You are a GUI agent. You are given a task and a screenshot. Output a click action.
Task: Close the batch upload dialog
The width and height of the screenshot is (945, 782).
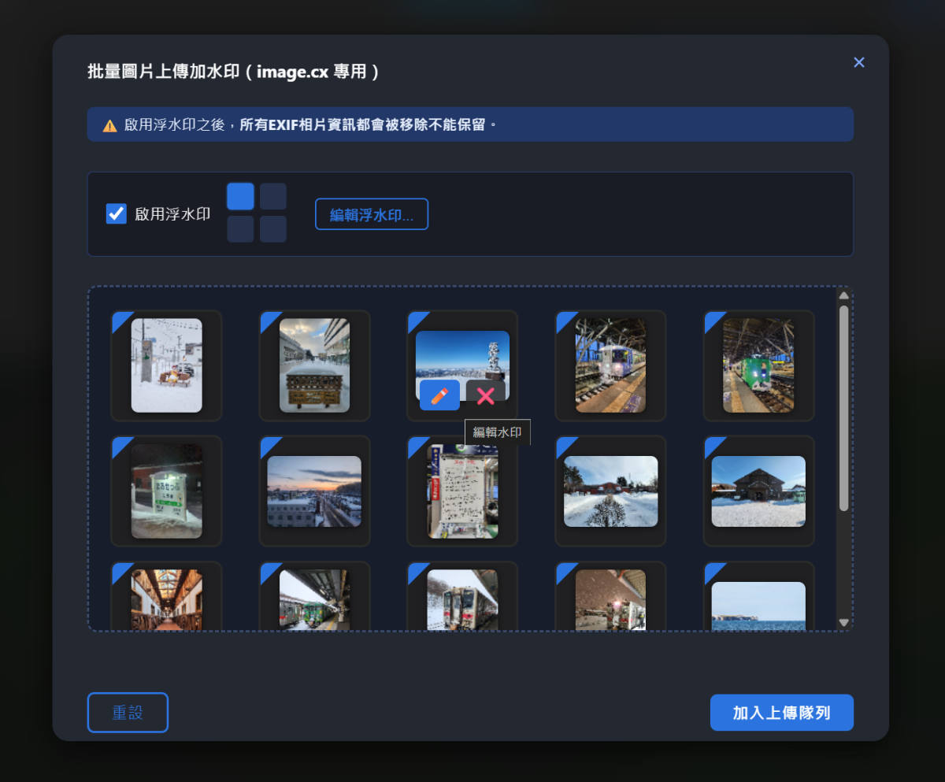858,62
